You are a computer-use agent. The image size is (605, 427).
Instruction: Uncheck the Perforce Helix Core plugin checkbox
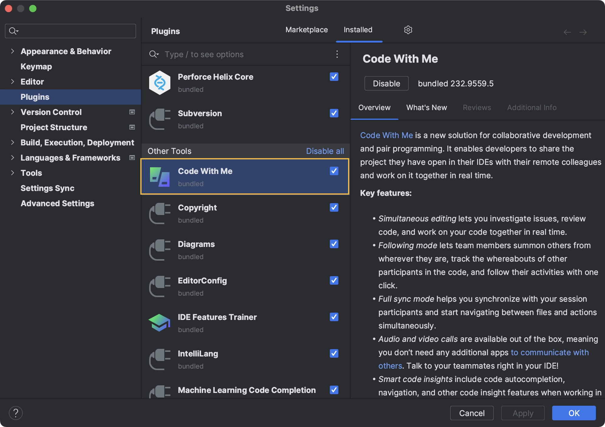(334, 77)
